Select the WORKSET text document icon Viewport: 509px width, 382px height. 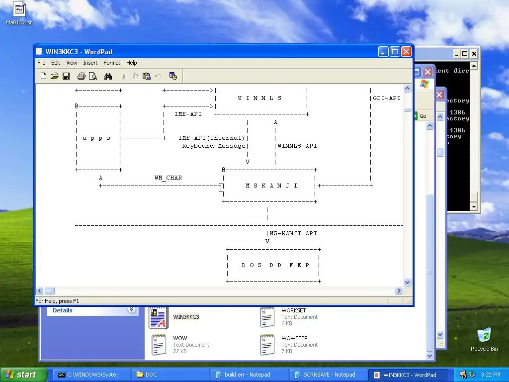point(267,317)
